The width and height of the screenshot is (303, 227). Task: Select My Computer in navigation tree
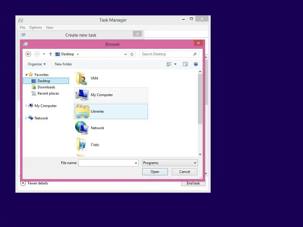(x=46, y=106)
